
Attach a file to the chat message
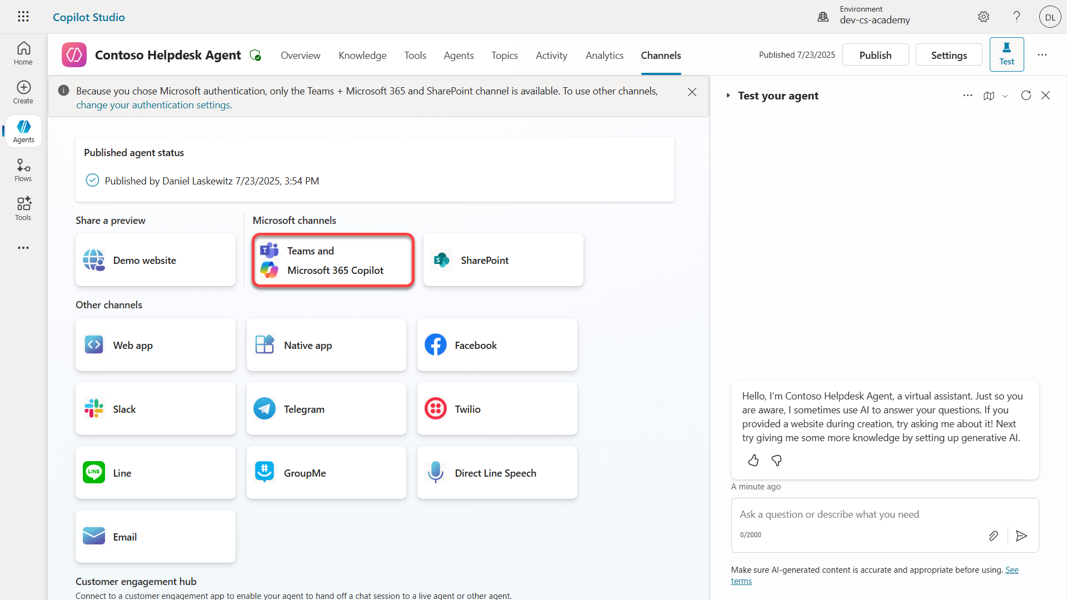coord(994,536)
